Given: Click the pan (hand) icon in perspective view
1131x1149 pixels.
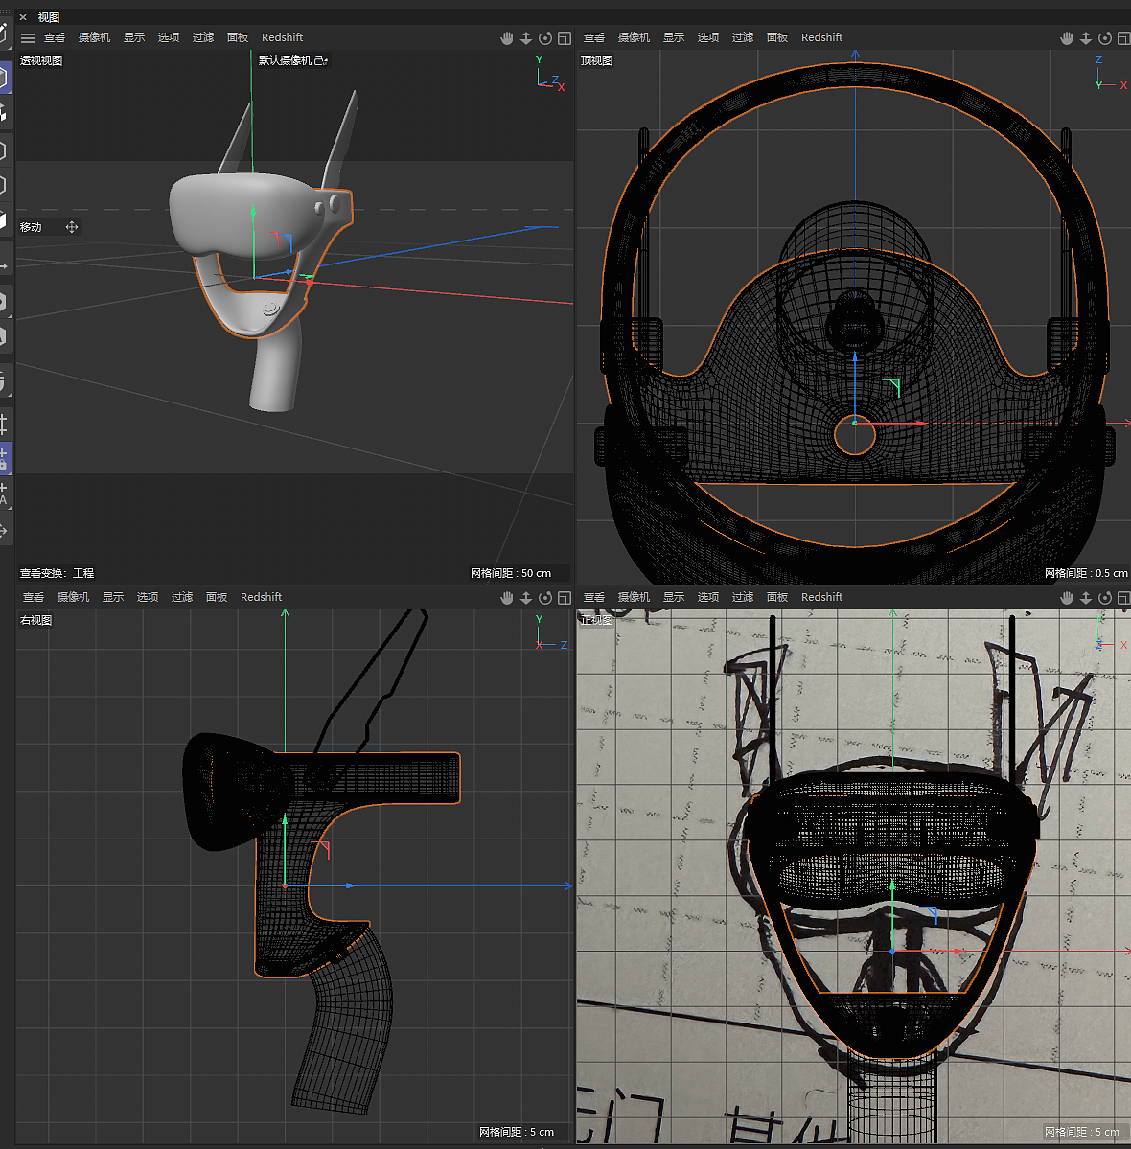Looking at the screenshot, I should [506, 38].
